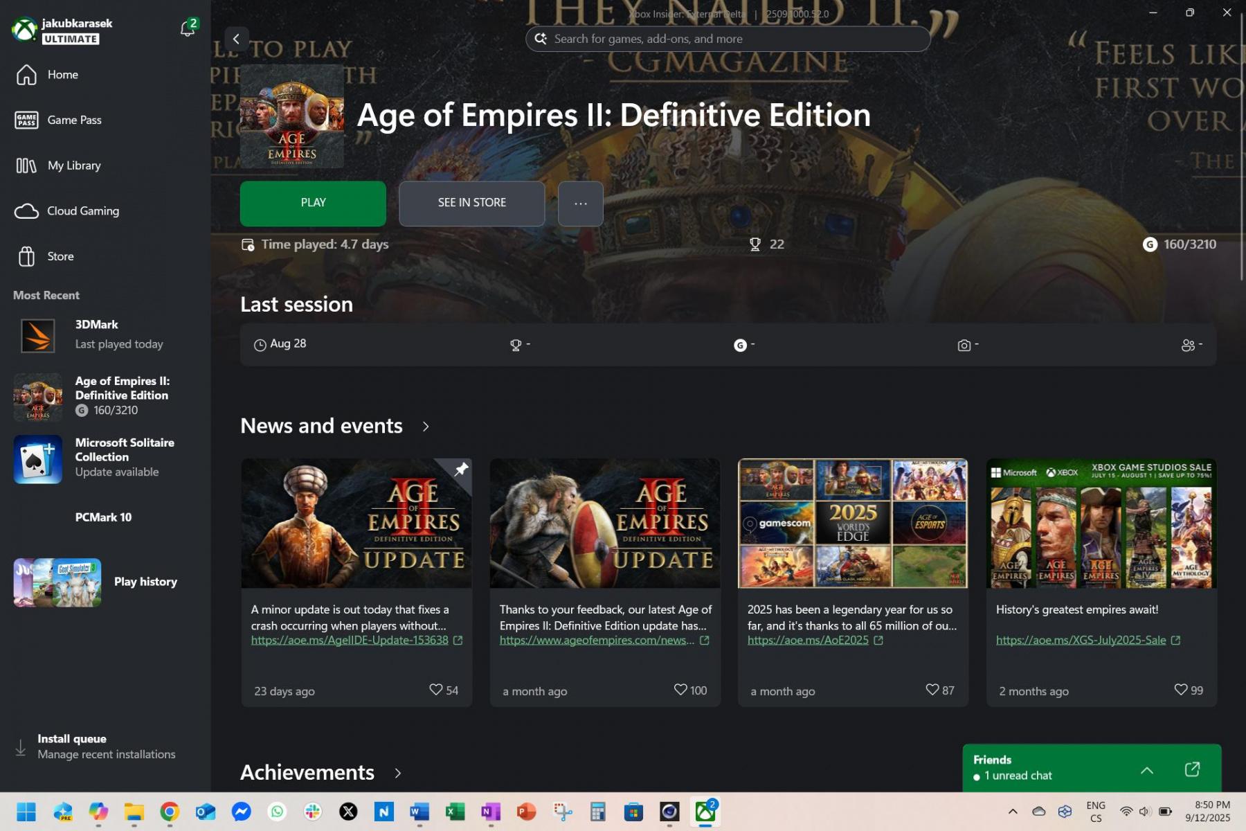Pop out the Friends panel window
The image size is (1246, 831).
coord(1192,769)
